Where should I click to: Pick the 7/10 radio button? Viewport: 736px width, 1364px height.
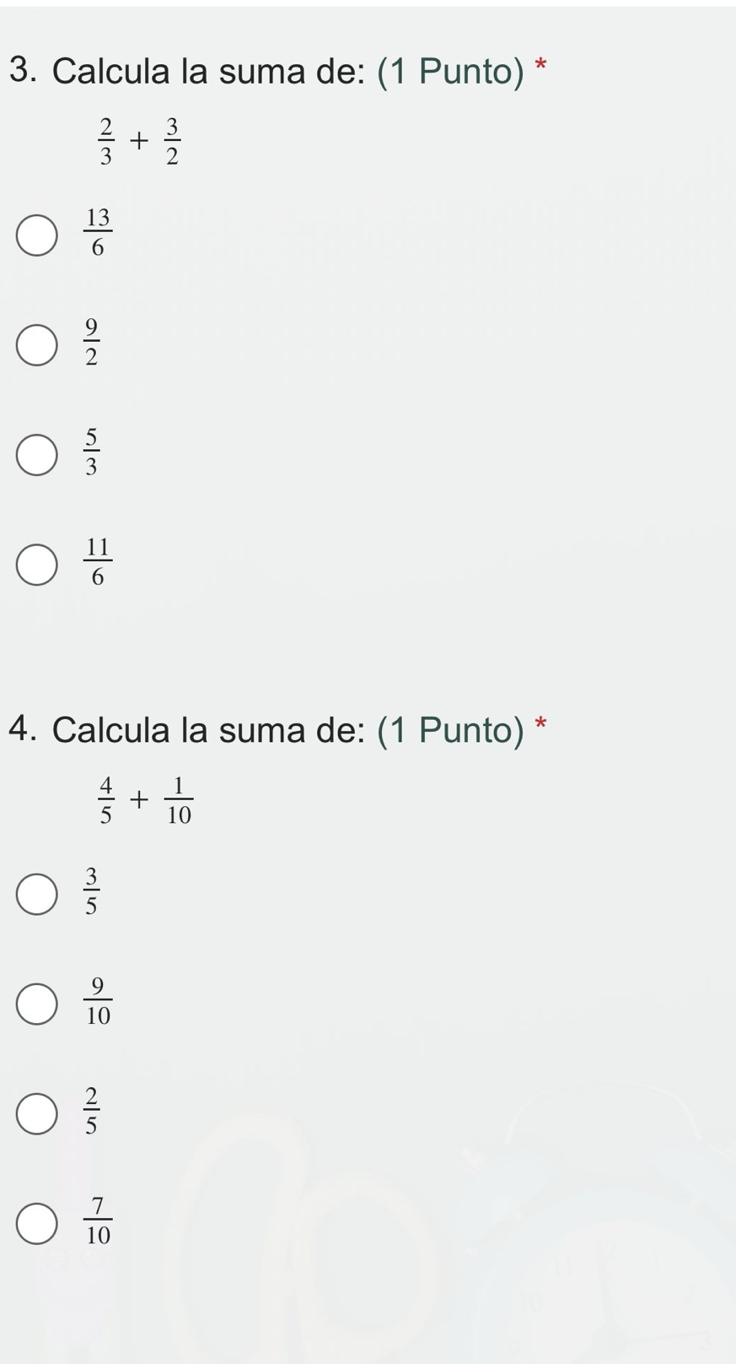(x=37, y=1223)
